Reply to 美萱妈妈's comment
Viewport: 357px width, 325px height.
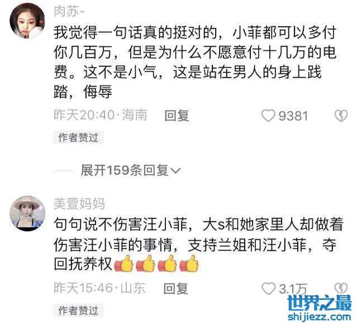click(176, 289)
